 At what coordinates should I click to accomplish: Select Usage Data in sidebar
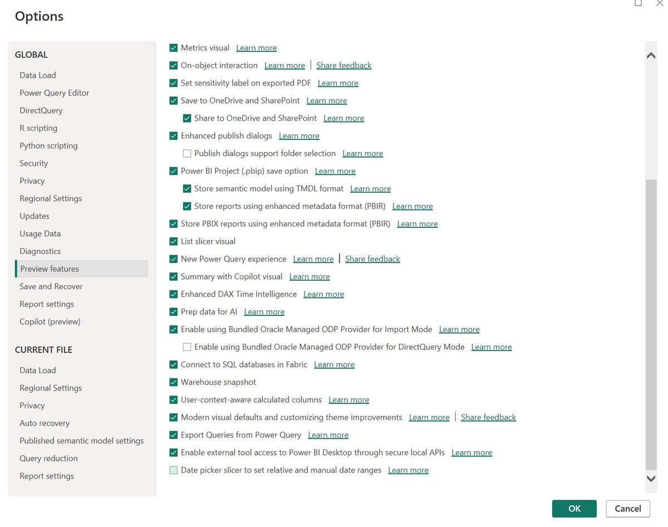(40, 233)
